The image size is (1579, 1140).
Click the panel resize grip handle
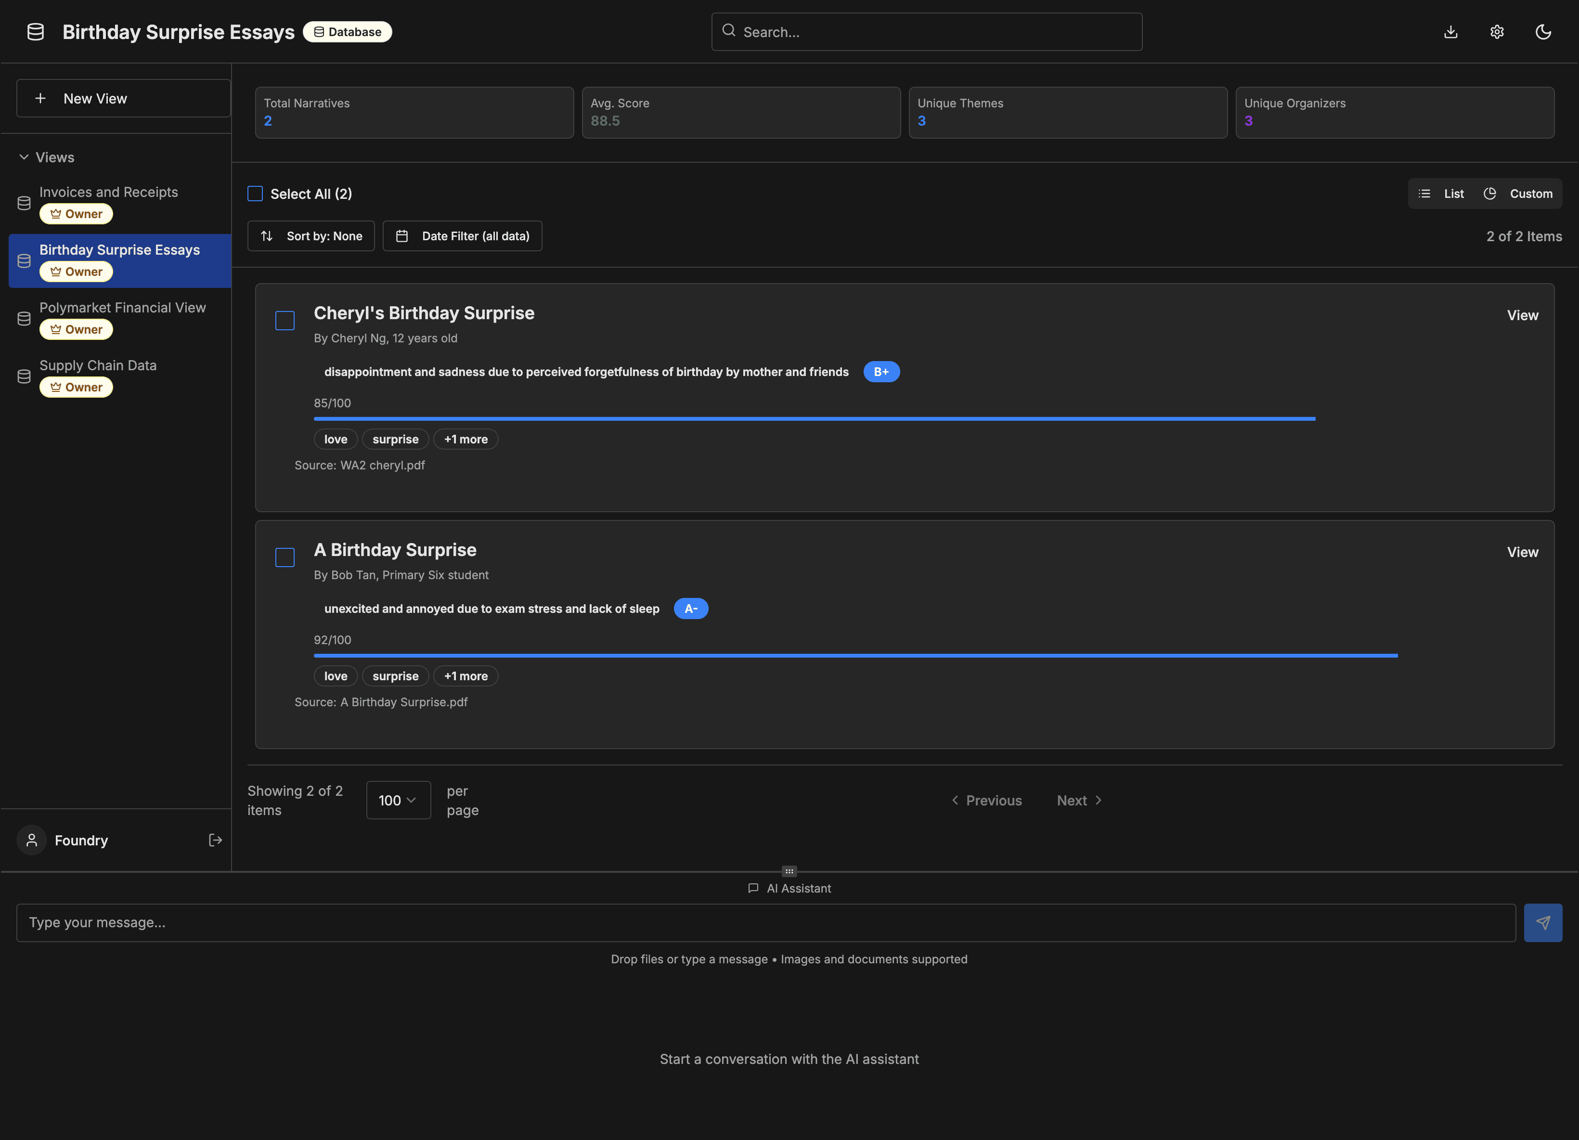tap(789, 871)
